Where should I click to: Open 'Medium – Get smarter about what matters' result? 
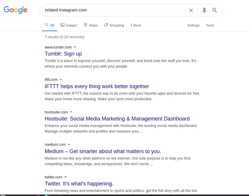pos(103,151)
